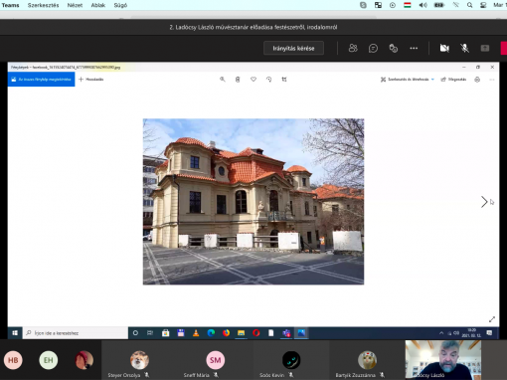
Task: Open Opera browser from the taskbar
Action: pyautogui.click(x=256, y=333)
